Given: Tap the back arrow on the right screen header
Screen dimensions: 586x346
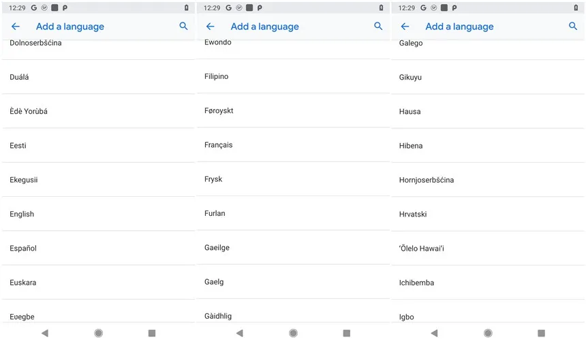Looking at the screenshot, I should tap(405, 26).
